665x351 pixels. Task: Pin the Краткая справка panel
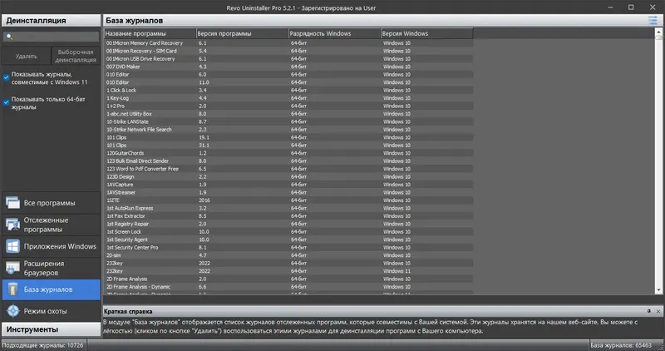pyautogui.click(x=649, y=311)
